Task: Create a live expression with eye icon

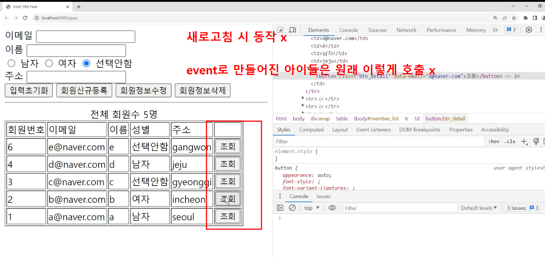Action: (x=332, y=208)
